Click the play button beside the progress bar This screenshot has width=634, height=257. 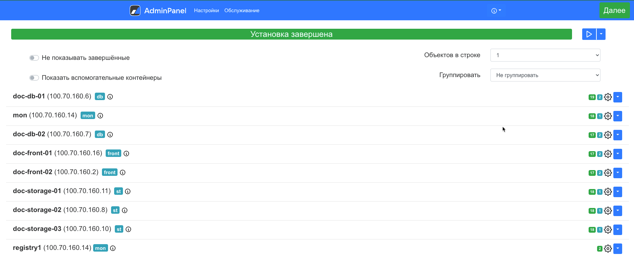click(589, 34)
